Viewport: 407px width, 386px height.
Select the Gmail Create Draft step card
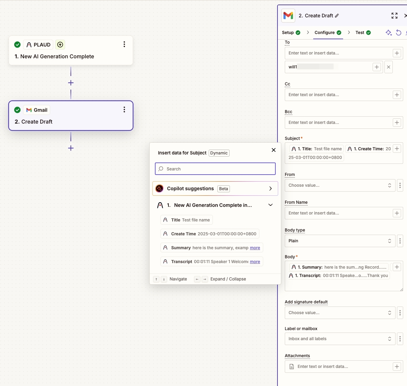point(71,116)
